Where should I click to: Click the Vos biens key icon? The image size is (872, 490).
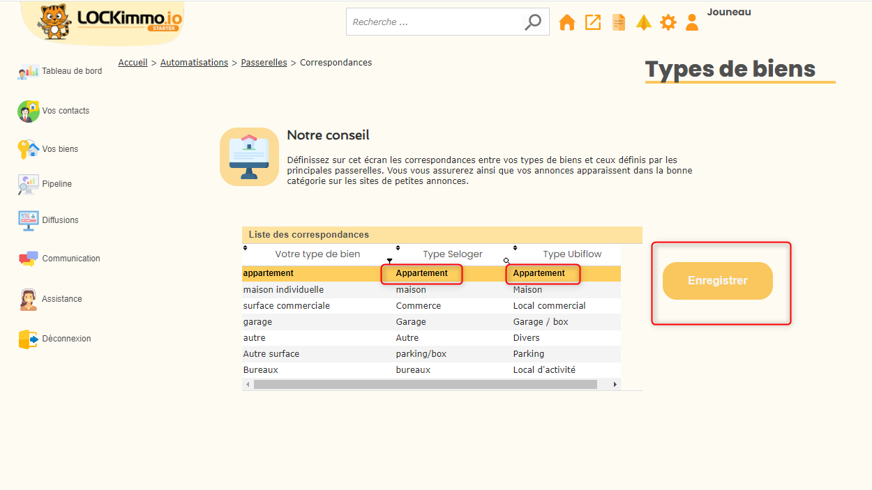coord(28,149)
